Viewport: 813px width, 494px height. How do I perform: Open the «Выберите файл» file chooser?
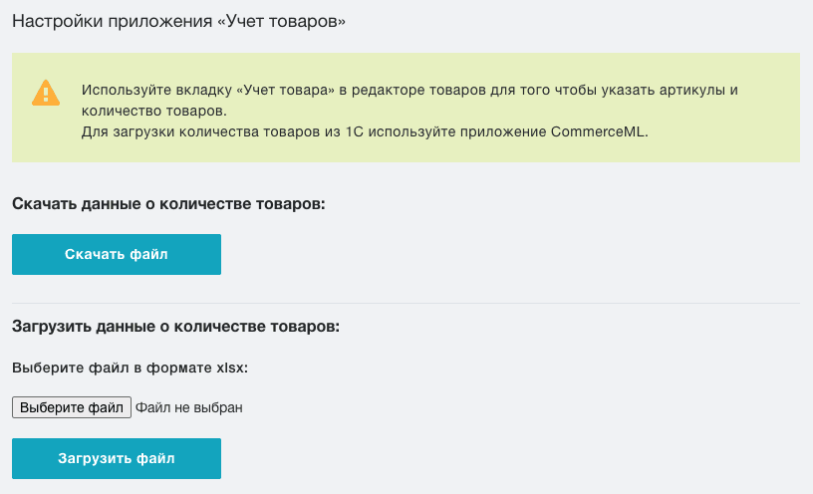point(72,407)
